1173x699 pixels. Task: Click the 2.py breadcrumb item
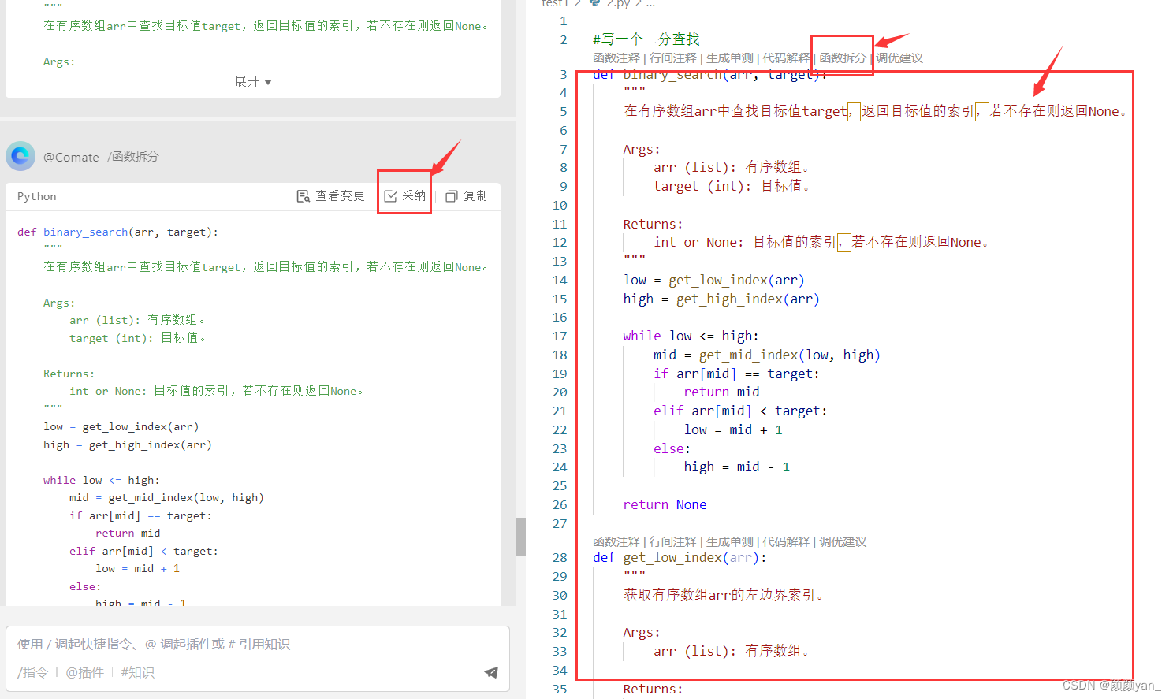click(x=618, y=4)
